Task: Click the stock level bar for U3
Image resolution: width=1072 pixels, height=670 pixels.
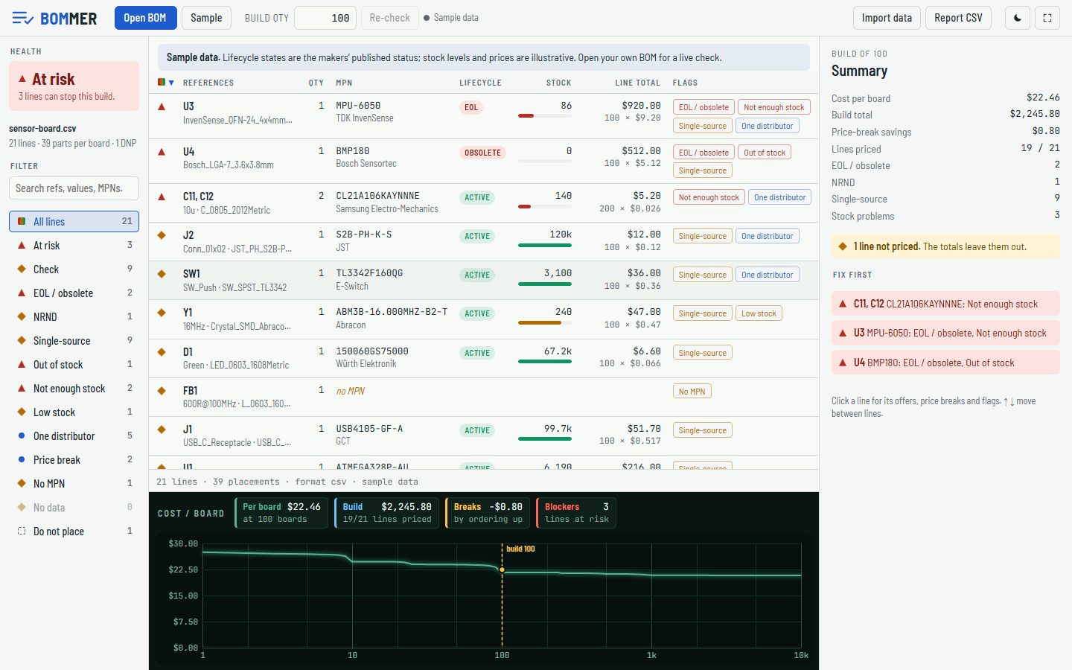Action: tap(544, 116)
